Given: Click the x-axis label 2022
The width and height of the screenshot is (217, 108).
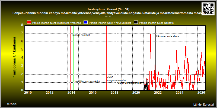Looking at the screenshot, I should pyautogui.click(x=158, y=93).
